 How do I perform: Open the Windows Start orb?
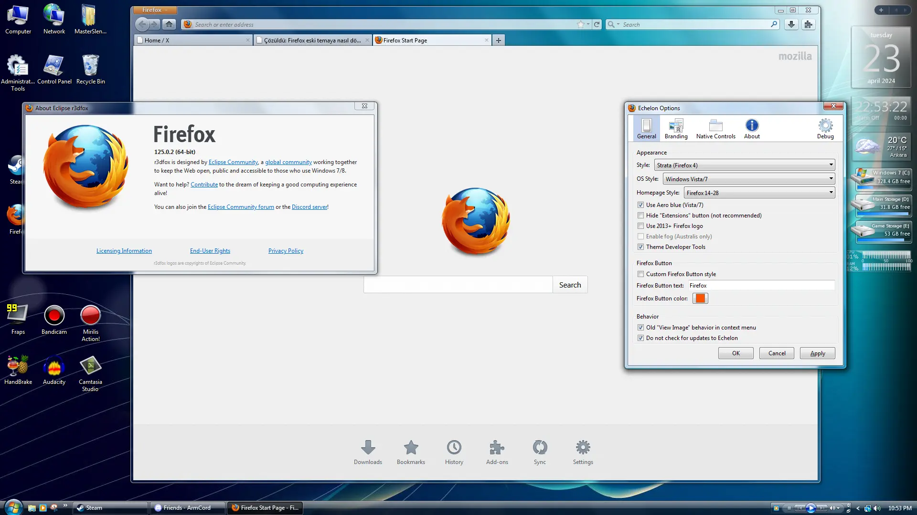point(13,507)
